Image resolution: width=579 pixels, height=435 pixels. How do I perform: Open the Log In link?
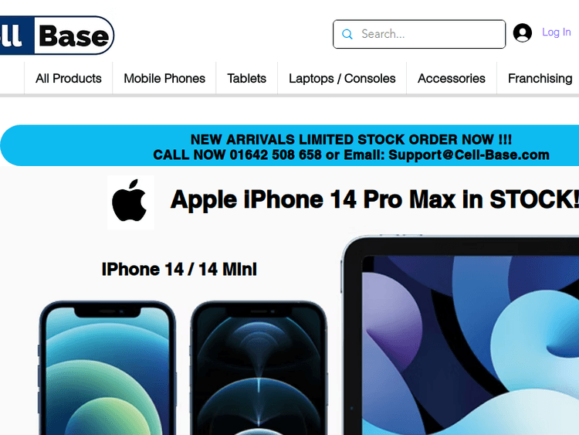click(556, 32)
